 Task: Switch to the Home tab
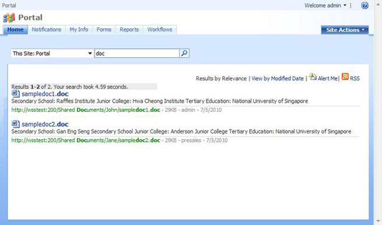(x=15, y=30)
